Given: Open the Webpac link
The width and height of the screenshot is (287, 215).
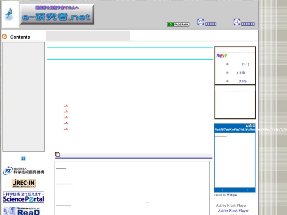Looking at the screenshot, I should (x=232, y=195).
